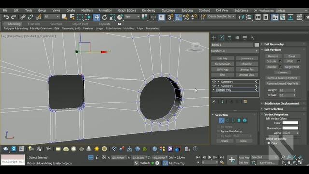Click the Play Animation button
Viewport: 309px width, 174px height.
tap(210, 157)
